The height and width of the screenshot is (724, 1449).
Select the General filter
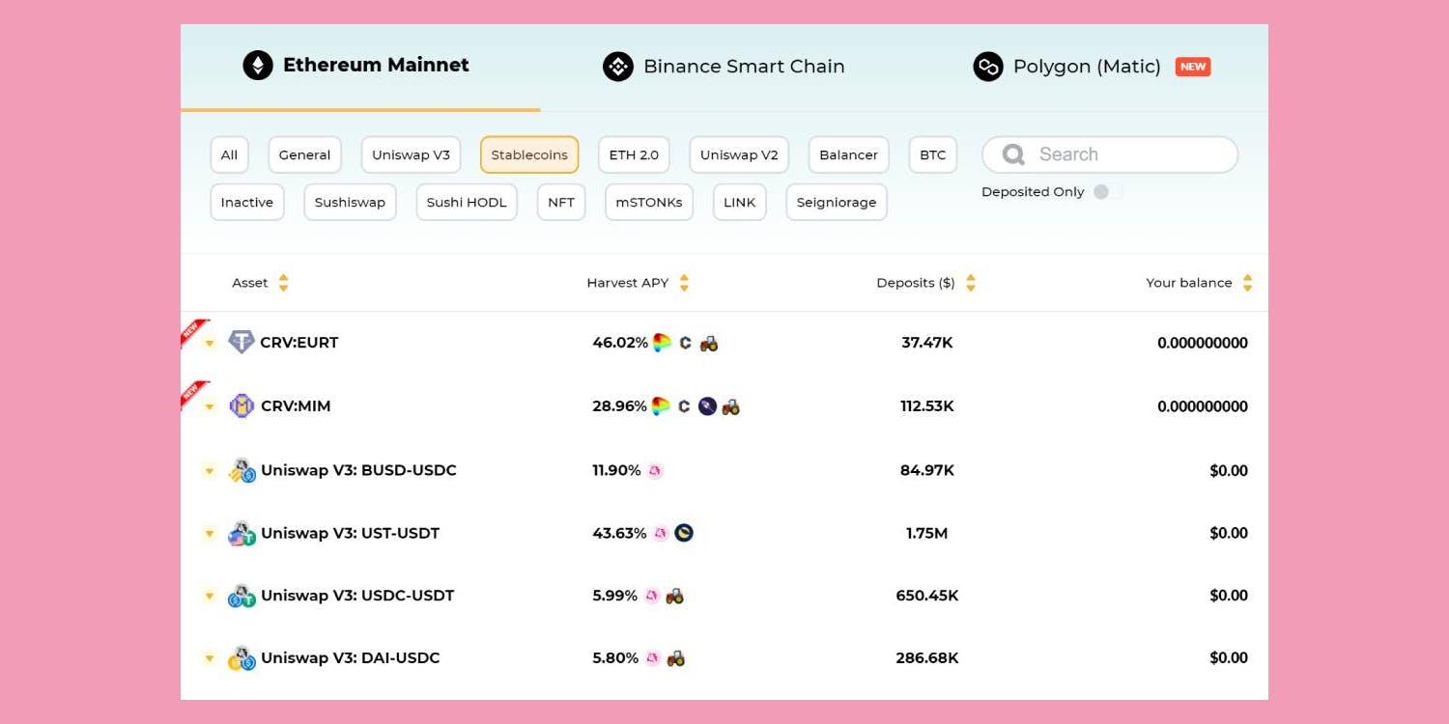pos(304,154)
